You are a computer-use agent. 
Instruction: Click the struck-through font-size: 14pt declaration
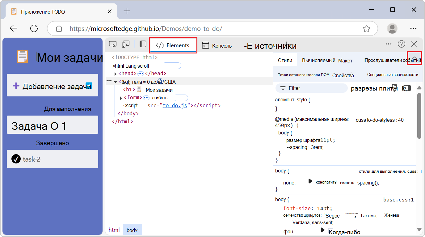point(308,208)
